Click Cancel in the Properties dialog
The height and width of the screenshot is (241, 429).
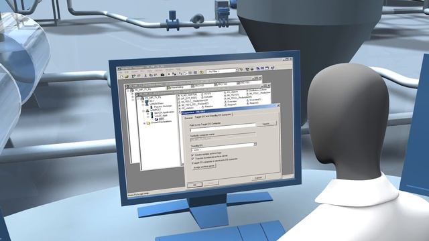pos(259,177)
